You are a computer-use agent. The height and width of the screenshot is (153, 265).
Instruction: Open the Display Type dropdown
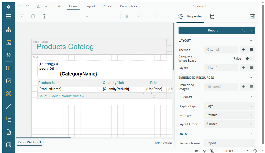coord(229,106)
